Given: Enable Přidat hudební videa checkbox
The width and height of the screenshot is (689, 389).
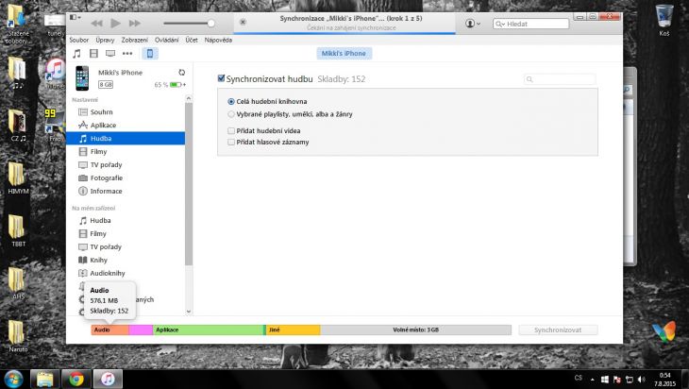Looking at the screenshot, I should click(231, 130).
